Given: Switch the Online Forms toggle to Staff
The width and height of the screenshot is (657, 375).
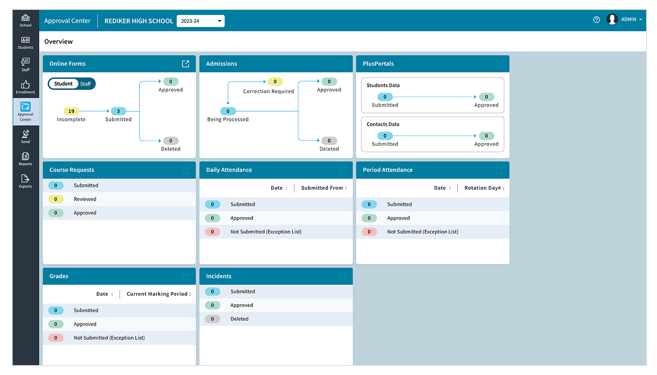Looking at the screenshot, I should pyautogui.click(x=85, y=83).
